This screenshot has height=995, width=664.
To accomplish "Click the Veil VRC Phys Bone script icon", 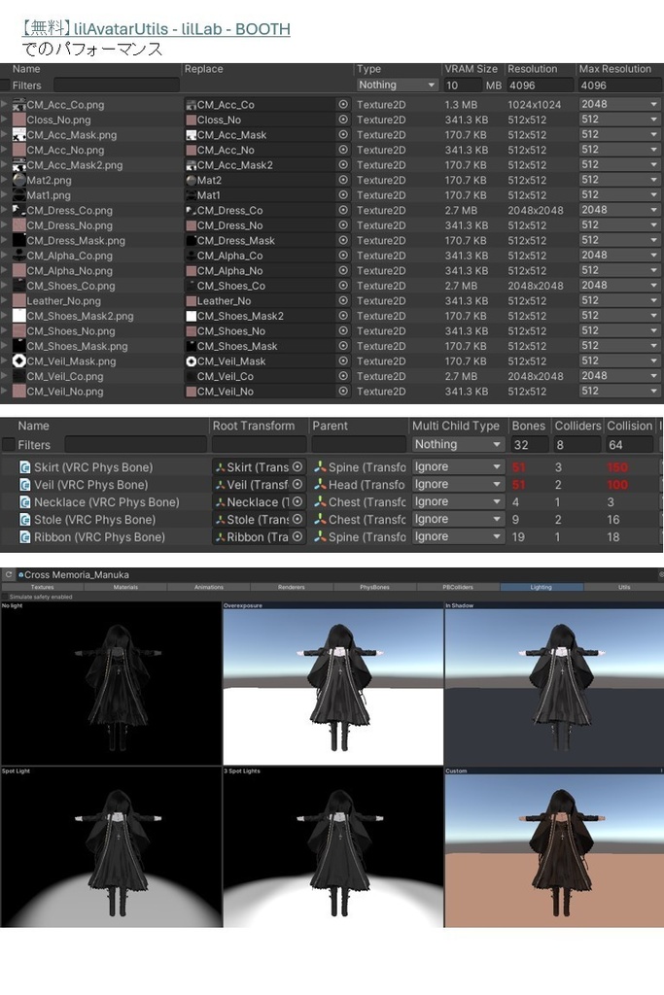I will [24, 484].
